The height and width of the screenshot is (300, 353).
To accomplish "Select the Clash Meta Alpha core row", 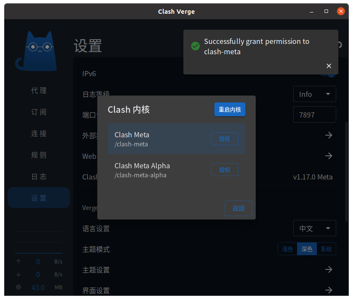I will pos(176,170).
